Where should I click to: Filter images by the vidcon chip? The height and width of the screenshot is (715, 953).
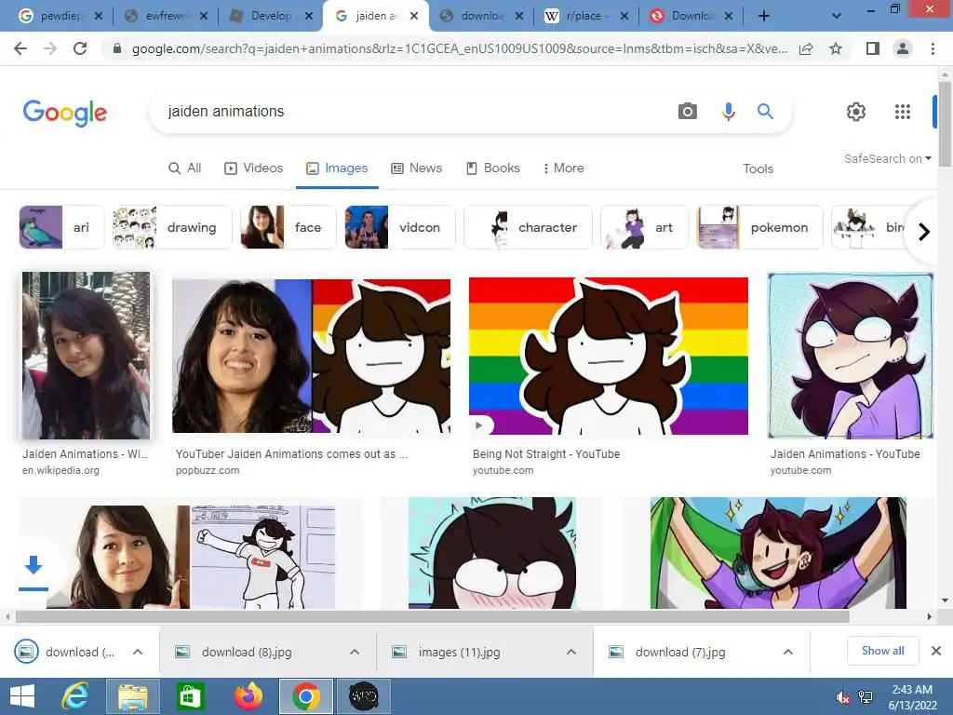(400, 227)
